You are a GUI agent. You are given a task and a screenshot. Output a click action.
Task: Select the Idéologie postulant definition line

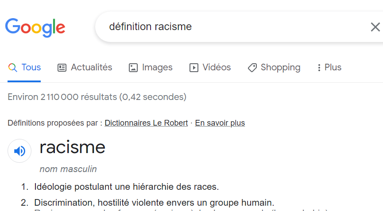coord(126,187)
